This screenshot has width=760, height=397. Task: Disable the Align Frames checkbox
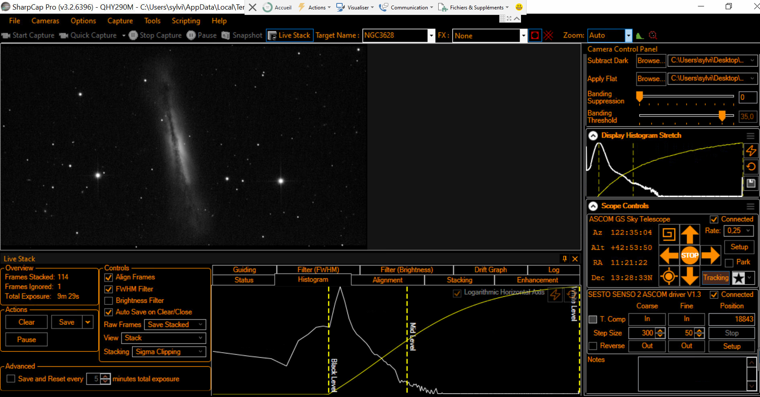(x=109, y=277)
